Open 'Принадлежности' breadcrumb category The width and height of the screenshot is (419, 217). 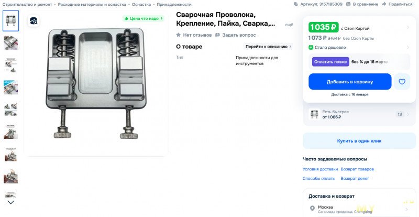point(174,4)
